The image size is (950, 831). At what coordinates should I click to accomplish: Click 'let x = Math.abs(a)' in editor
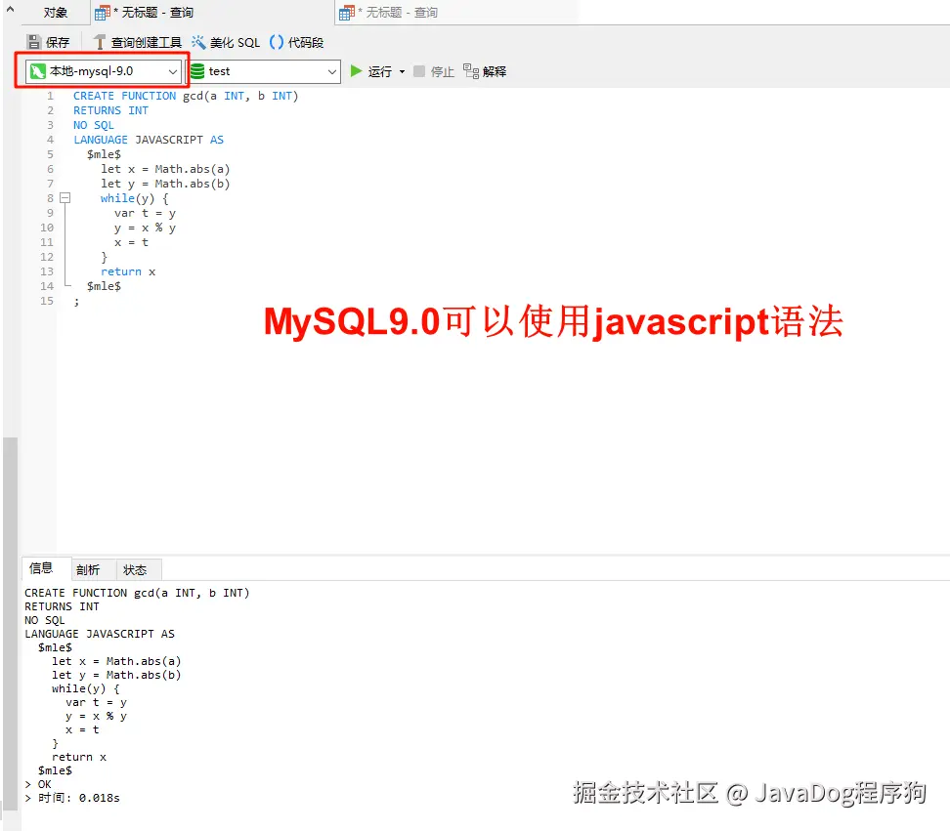tap(165, 169)
